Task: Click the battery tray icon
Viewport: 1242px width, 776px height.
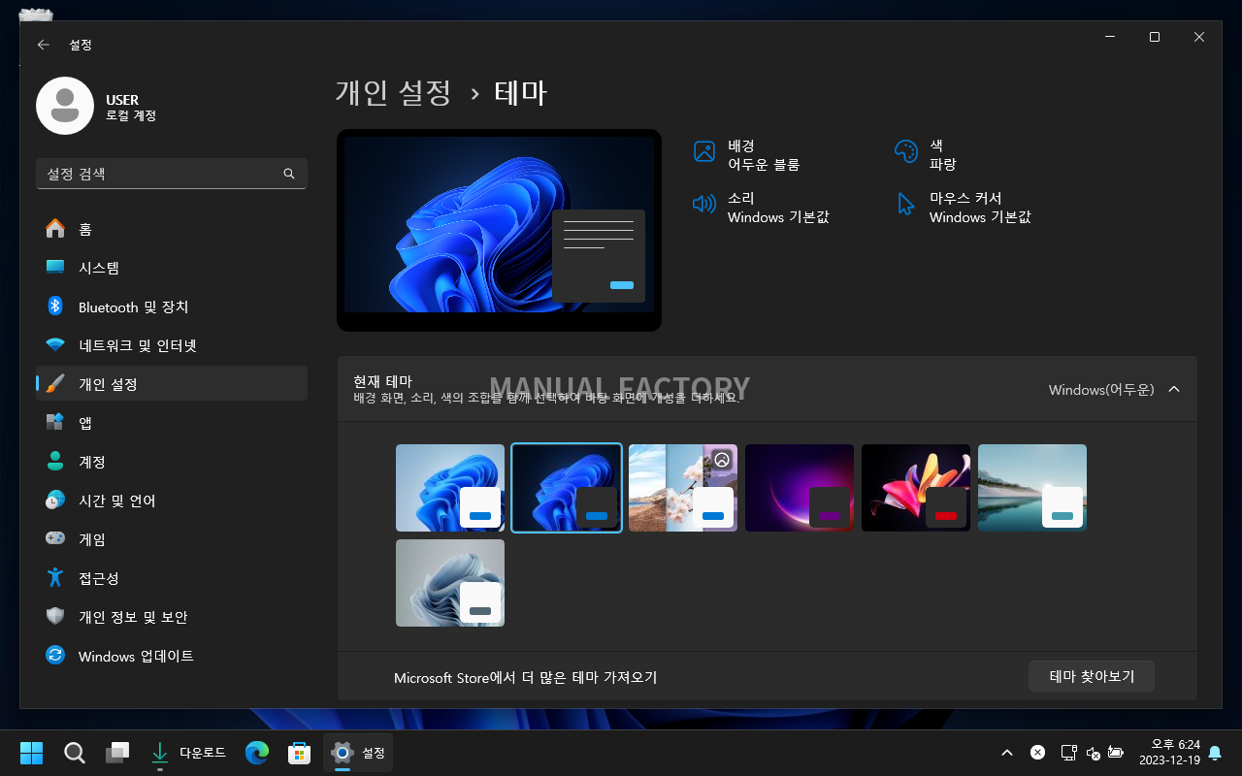Action: click(x=1116, y=753)
